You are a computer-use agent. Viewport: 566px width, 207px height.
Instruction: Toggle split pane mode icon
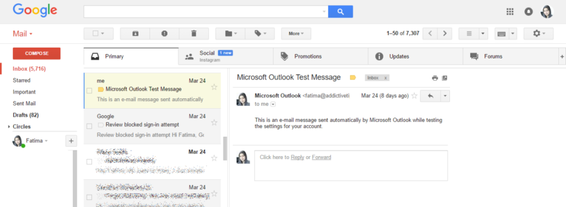(x=469, y=34)
